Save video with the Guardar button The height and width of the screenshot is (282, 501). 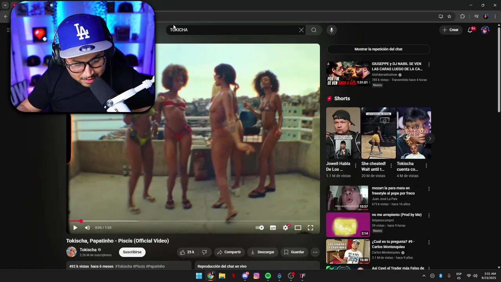294,252
